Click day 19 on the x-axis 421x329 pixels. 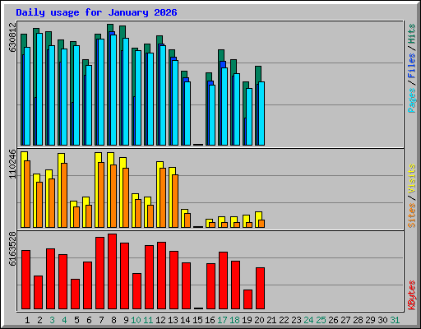pos(247,320)
